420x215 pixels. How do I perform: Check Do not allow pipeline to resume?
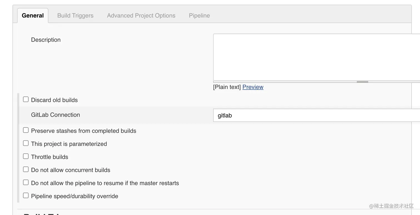click(26, 182)
